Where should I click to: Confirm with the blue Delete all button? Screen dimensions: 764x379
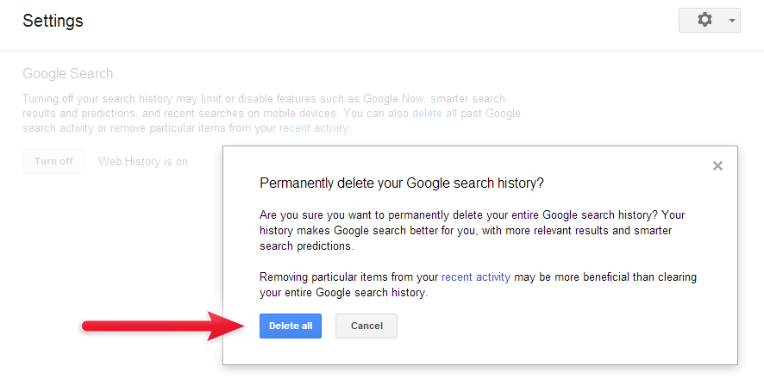[291, 326]
